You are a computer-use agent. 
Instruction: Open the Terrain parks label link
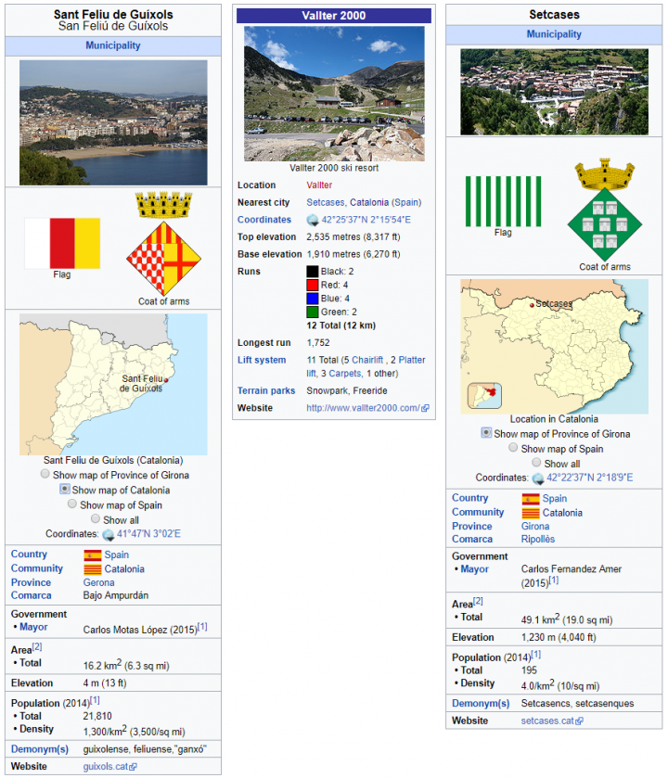pos(266,391)
